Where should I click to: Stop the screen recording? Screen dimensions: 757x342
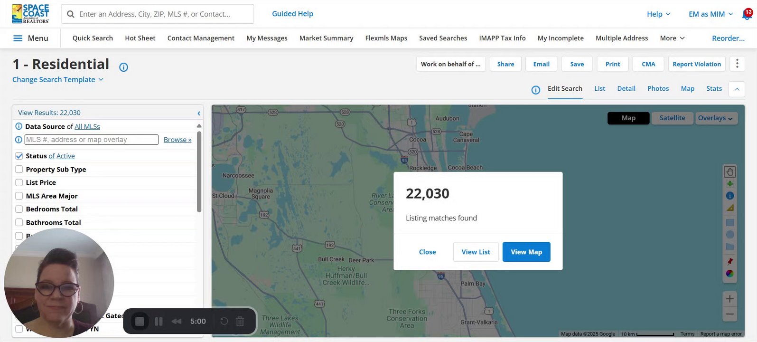[x=140, y=322]
